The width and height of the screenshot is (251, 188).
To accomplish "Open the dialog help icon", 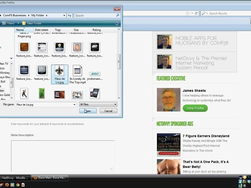I will click(x=117, y=23).
